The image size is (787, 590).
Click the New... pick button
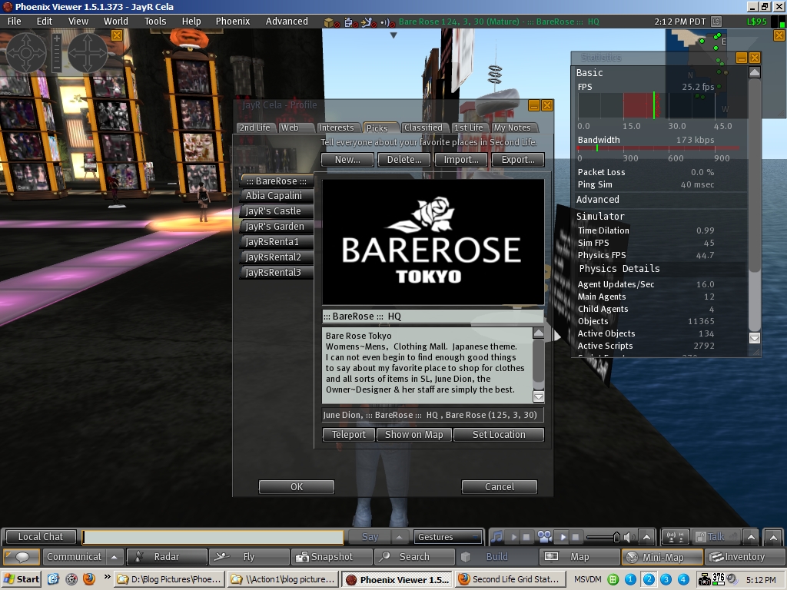pos(347,160)
